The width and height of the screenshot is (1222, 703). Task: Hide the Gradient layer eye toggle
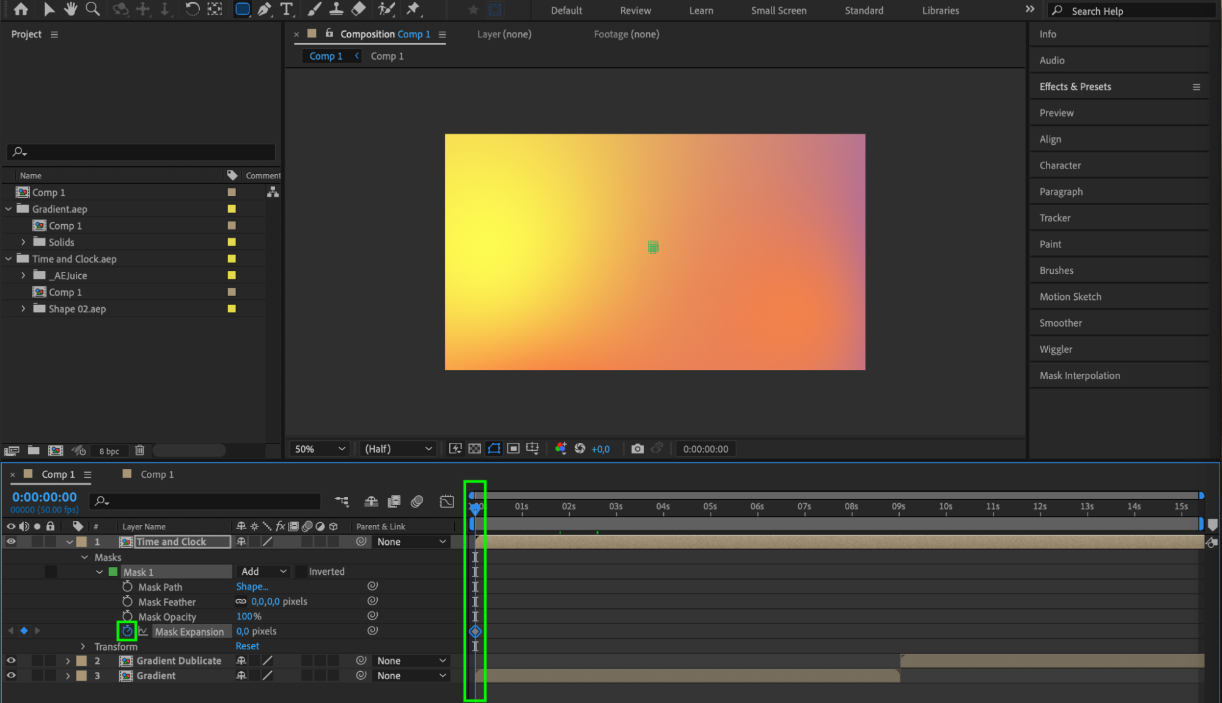(x=11, y=676)
